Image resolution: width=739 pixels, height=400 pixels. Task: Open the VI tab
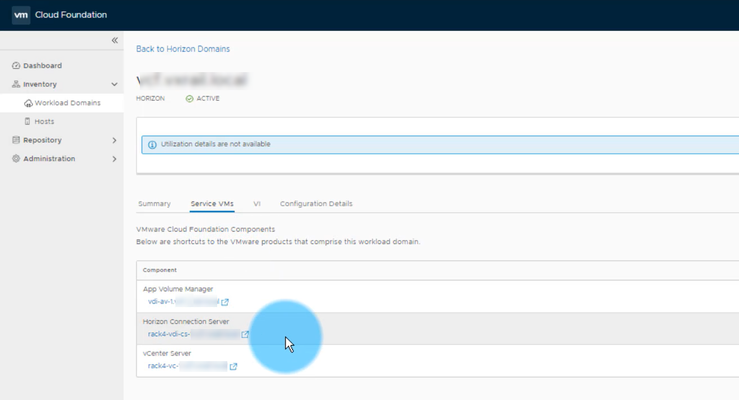[257, 204]
